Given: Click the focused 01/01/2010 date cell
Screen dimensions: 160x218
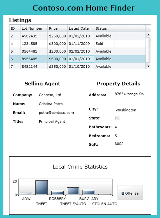Looking at the screenshot, I should (x=81, y=59).
